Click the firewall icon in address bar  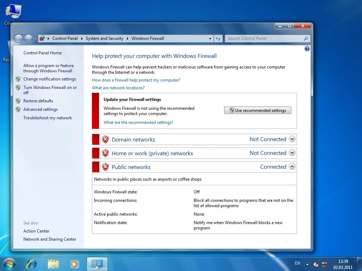point(42,38)
